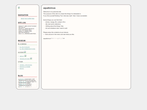147x110 pixels.
Task: Open the BL RECOMMENDATIONS museum link
Action: 27,49
